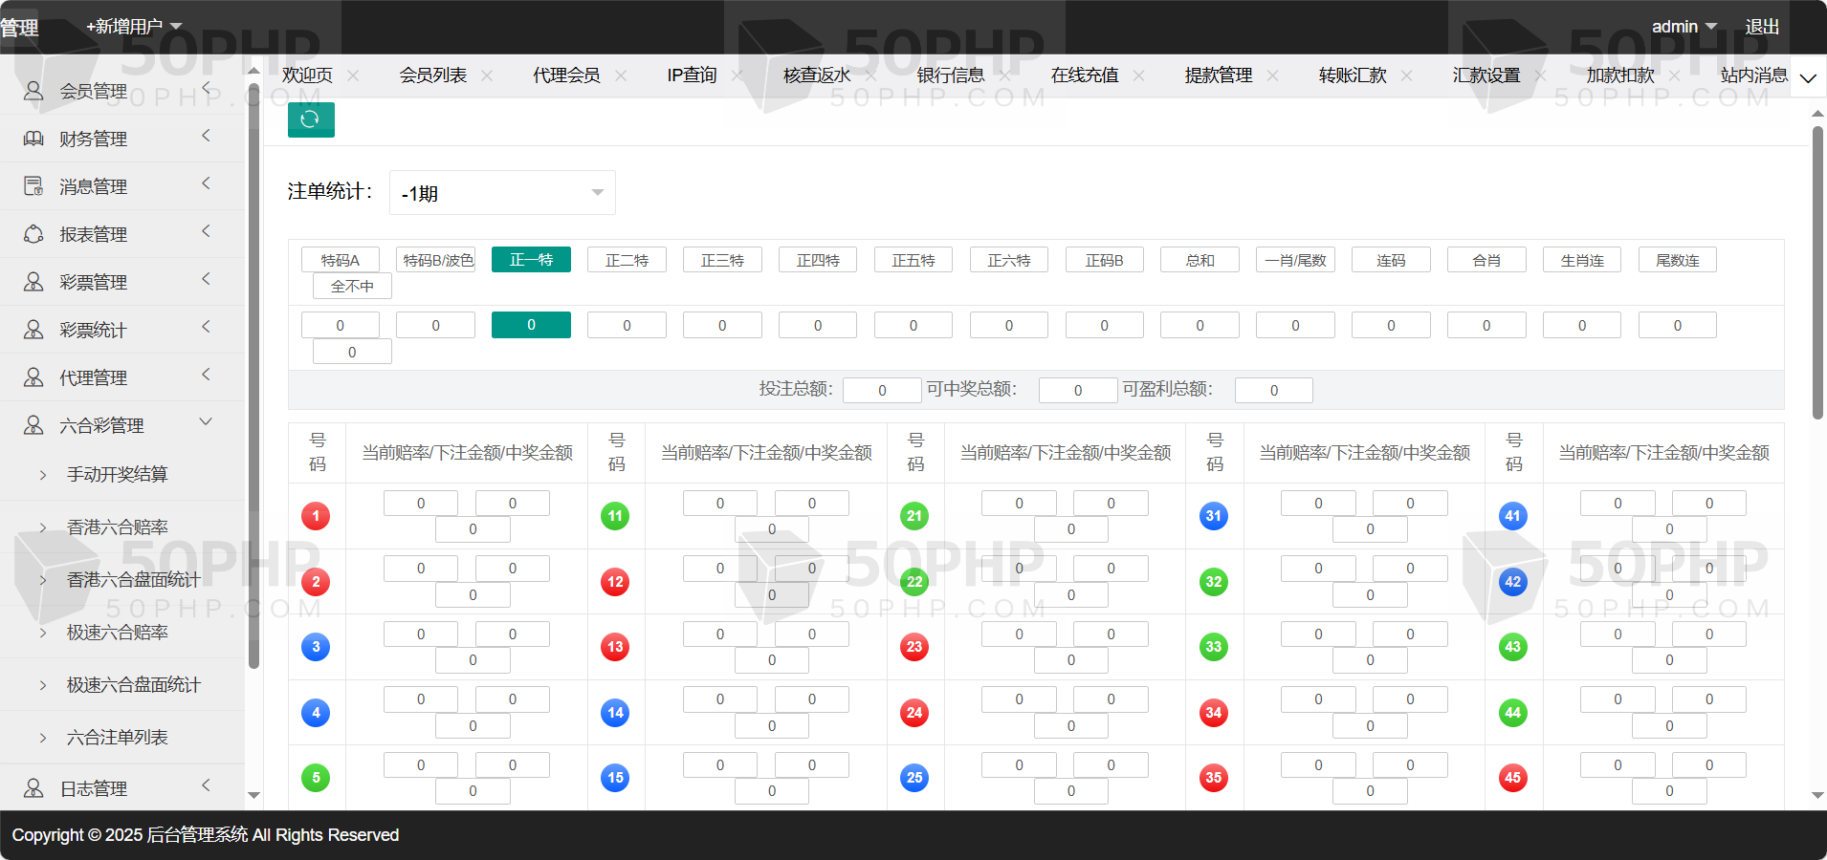The width and height of the screenshot is (1827, 860).
Task: Switch to the 银行信息 tab
Action: (x=950, y=75)
